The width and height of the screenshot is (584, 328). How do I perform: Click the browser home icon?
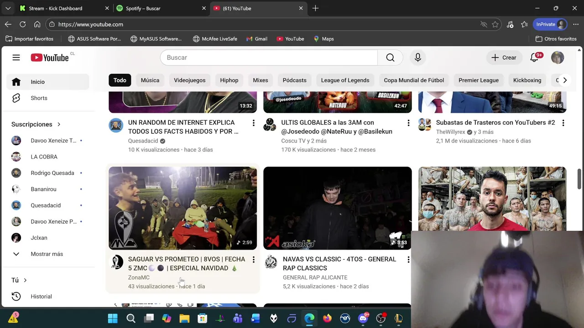pyautogui.click(x=37, y=25)
